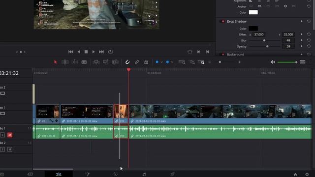
Task: Go to next edit point
Action: coord(199,52)
